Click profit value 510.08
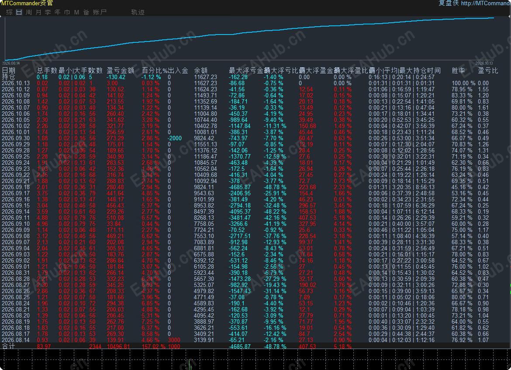This screenshot has height=370, width=511. point(115,218)
